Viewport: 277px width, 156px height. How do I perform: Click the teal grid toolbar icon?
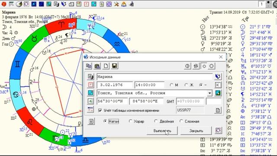tap(49, 4)
